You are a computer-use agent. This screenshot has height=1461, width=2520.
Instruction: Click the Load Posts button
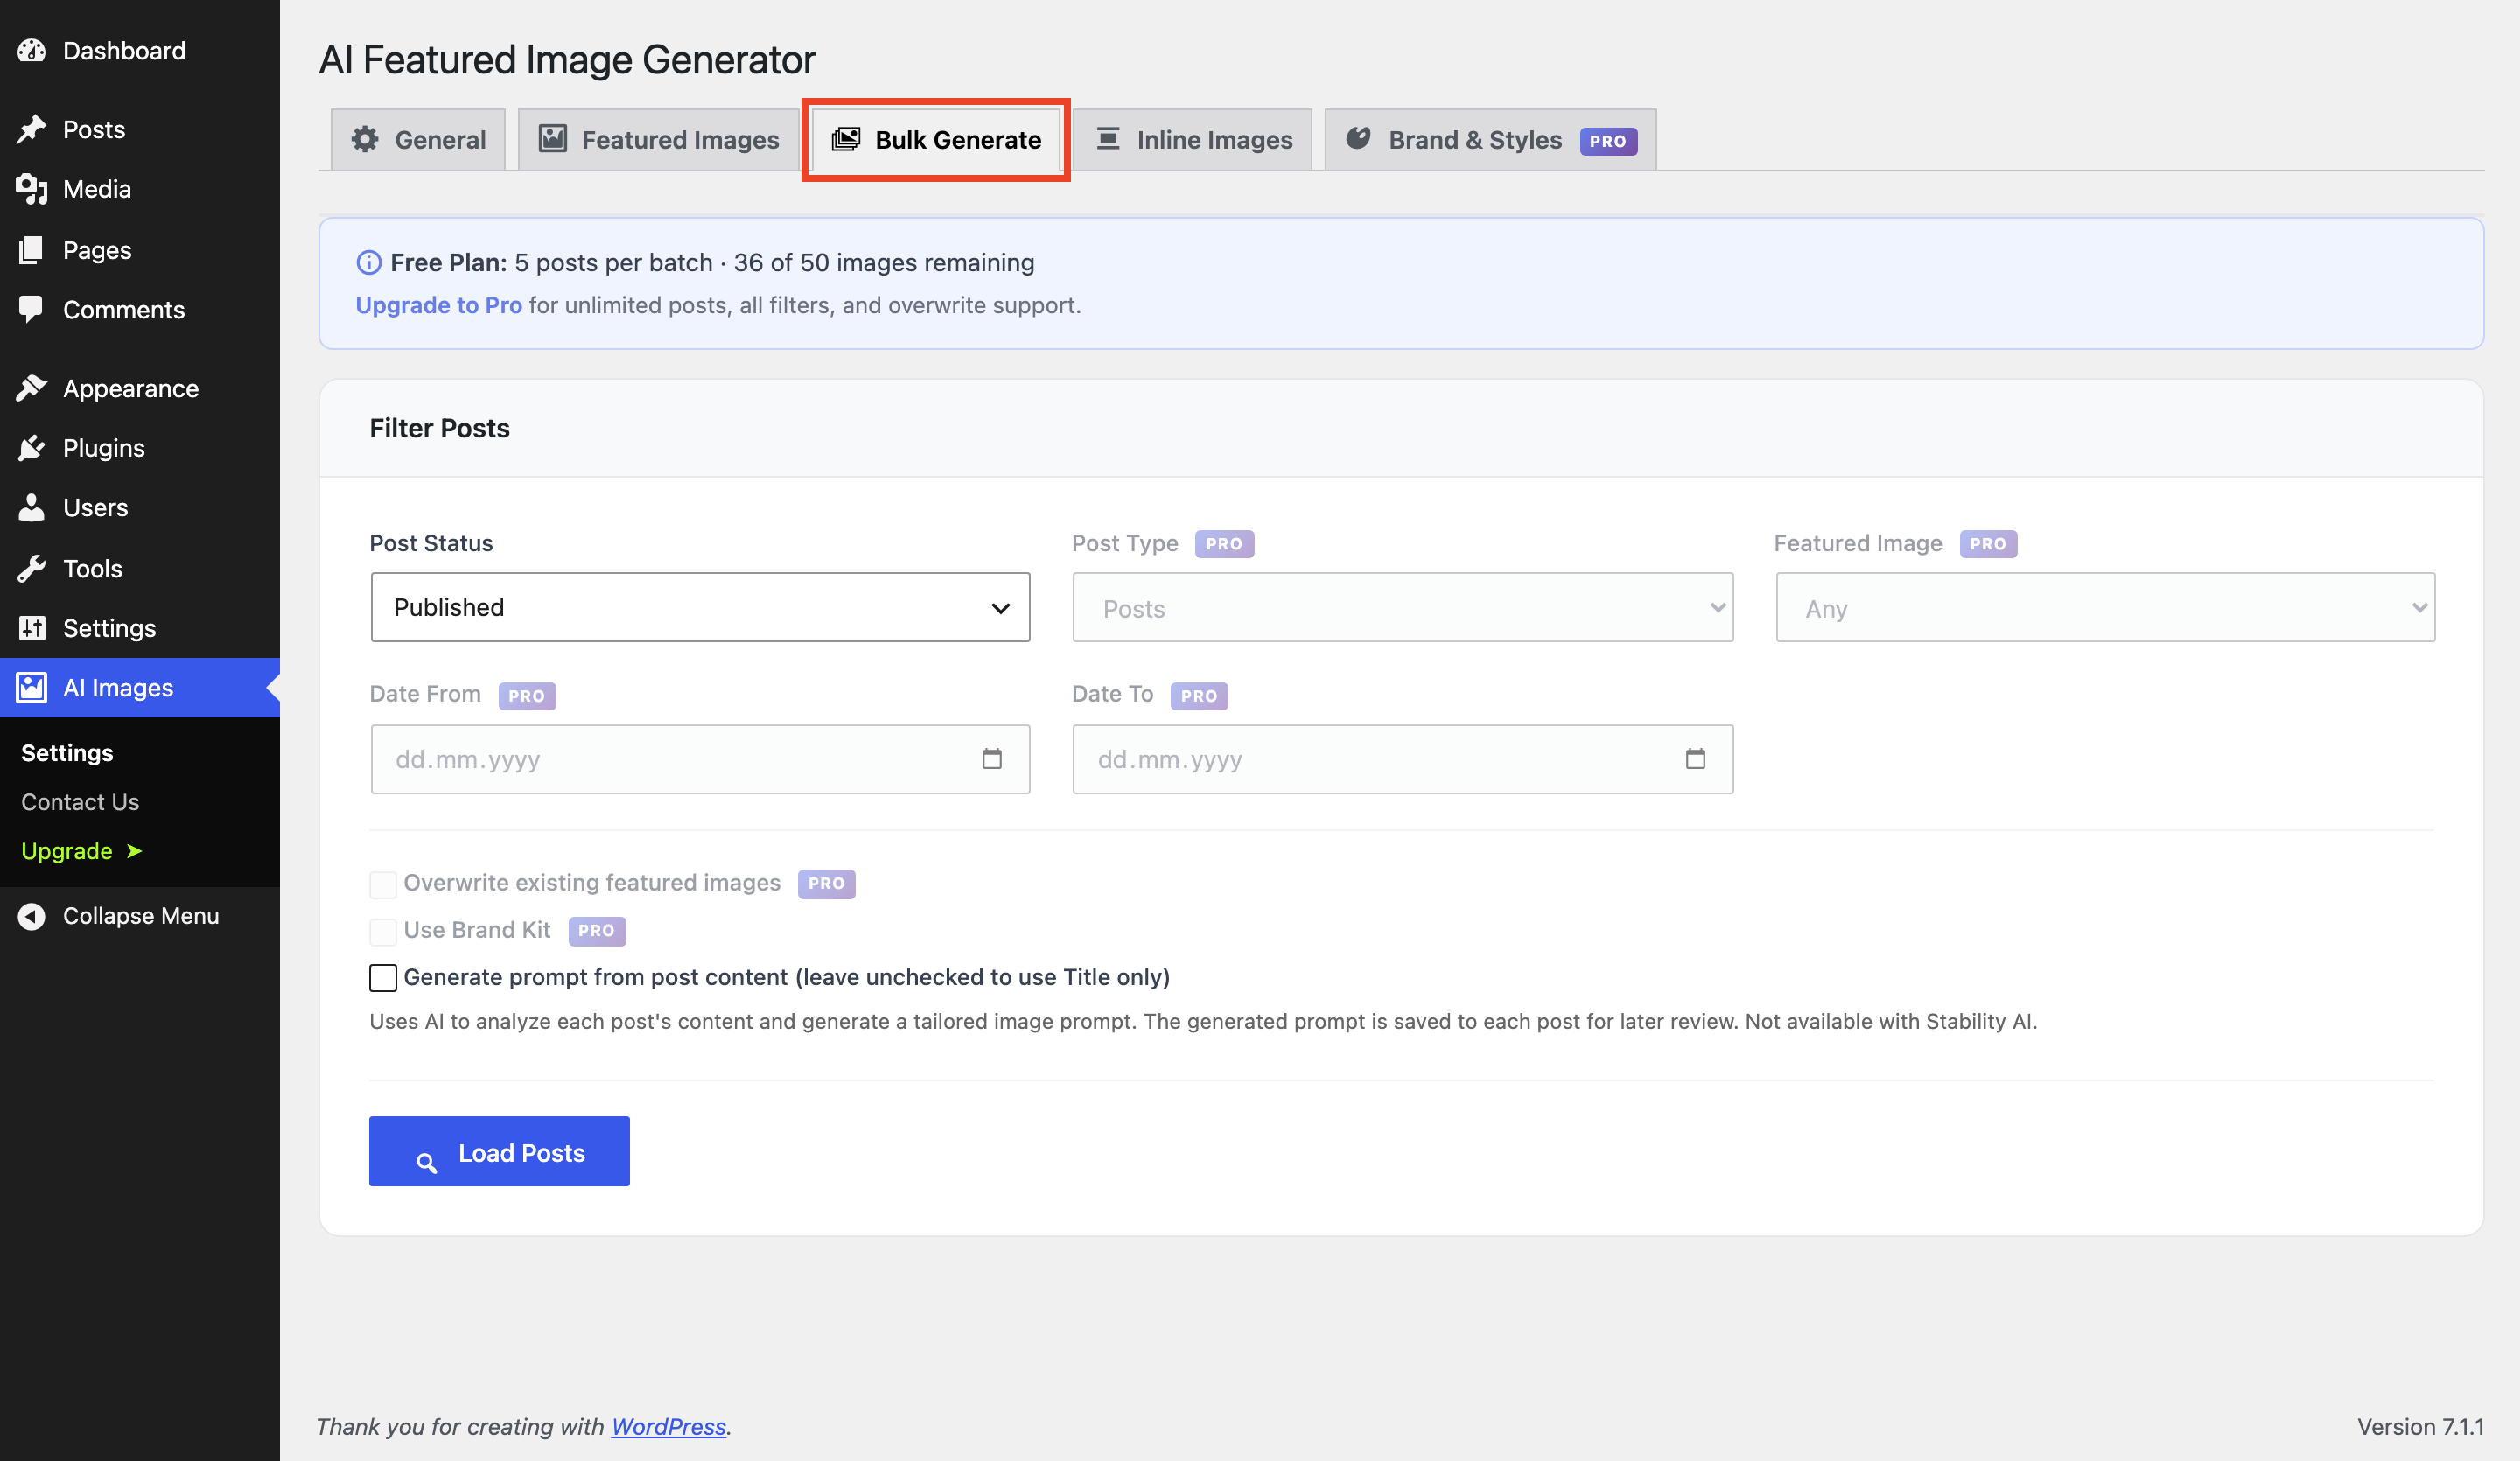(499, 1151)
